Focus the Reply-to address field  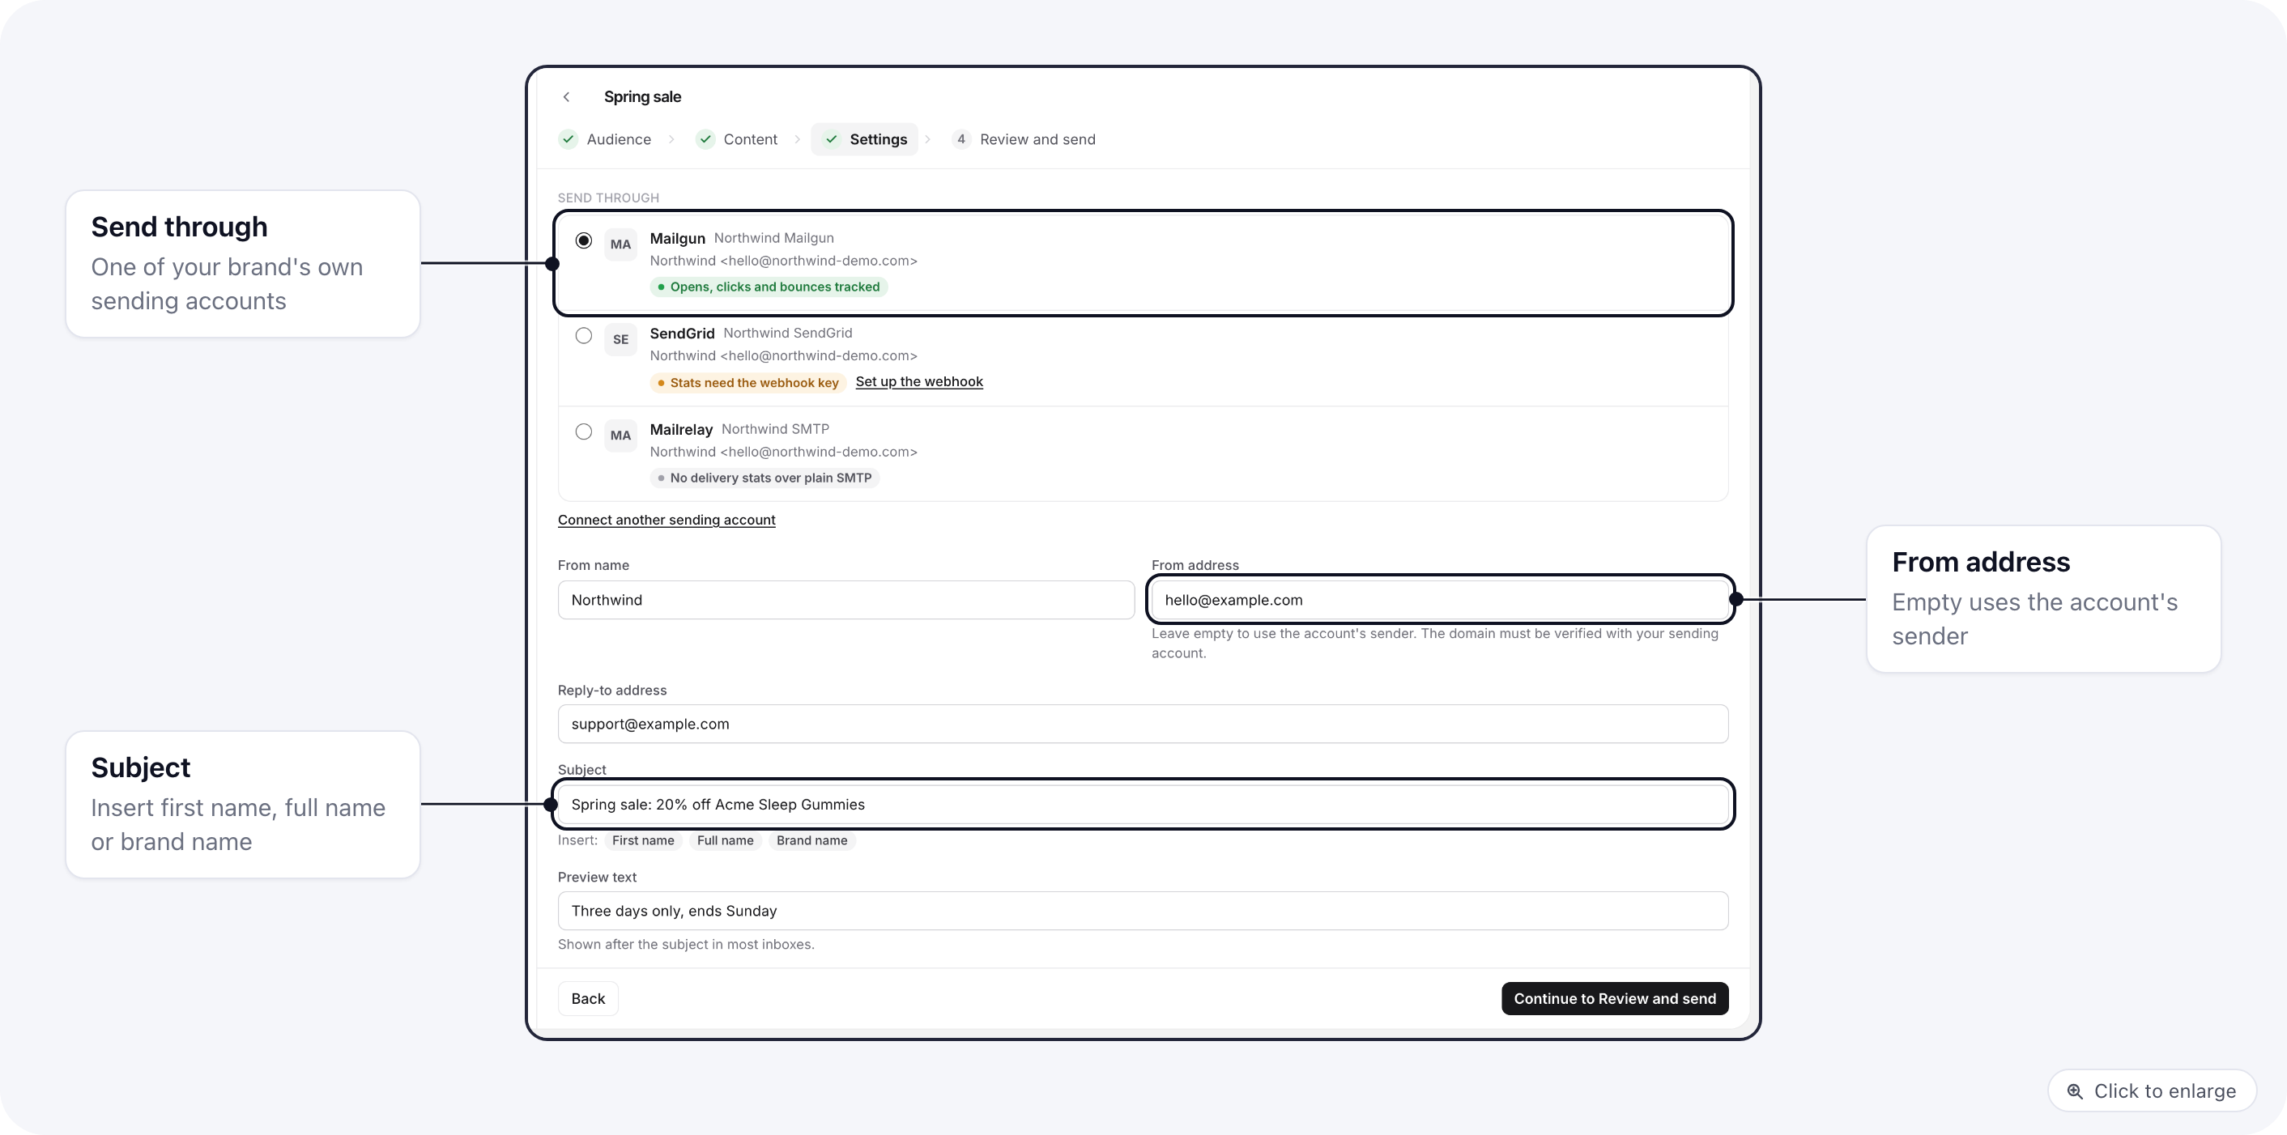click(1143, 724)
